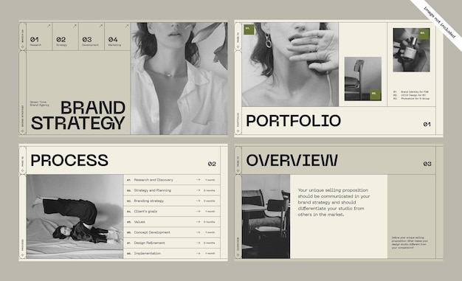
Task: Click the green 02 badge on the chair photo
Action: point(375,94)
